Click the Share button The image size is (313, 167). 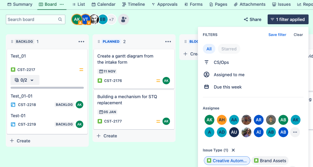(x=253, y=19)
